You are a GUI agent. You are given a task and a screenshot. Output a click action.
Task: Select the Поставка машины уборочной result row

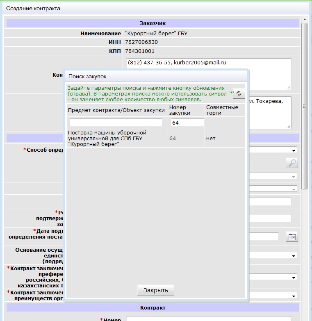click(156, 139)
